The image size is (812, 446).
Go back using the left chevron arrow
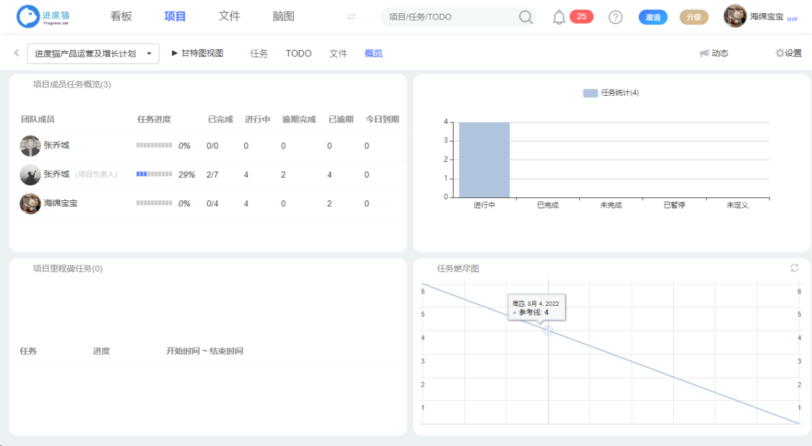[16, 53]
